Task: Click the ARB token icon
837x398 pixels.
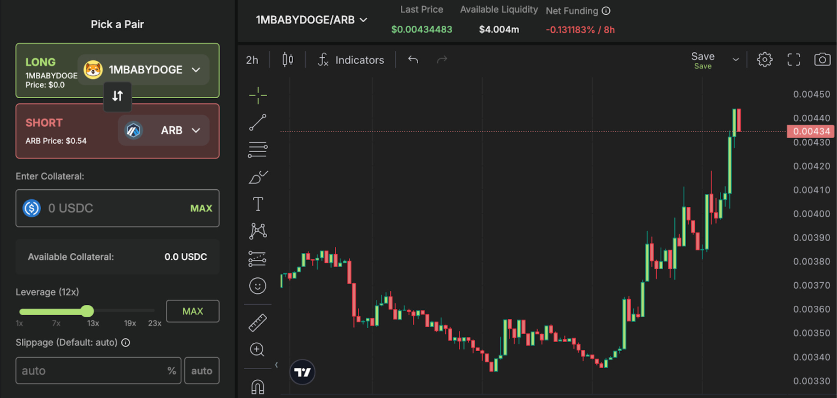Action: tap(133, 130)
